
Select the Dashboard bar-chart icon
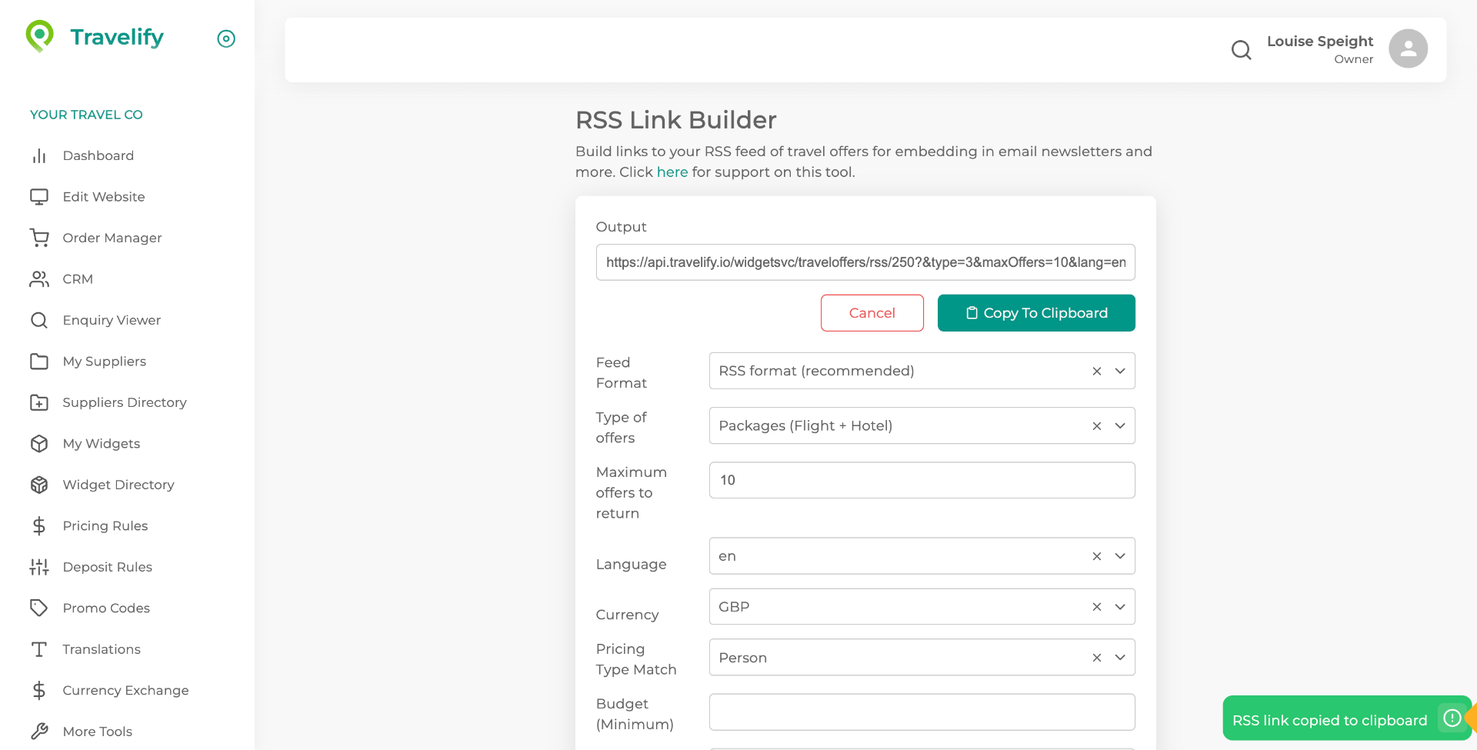39,155
